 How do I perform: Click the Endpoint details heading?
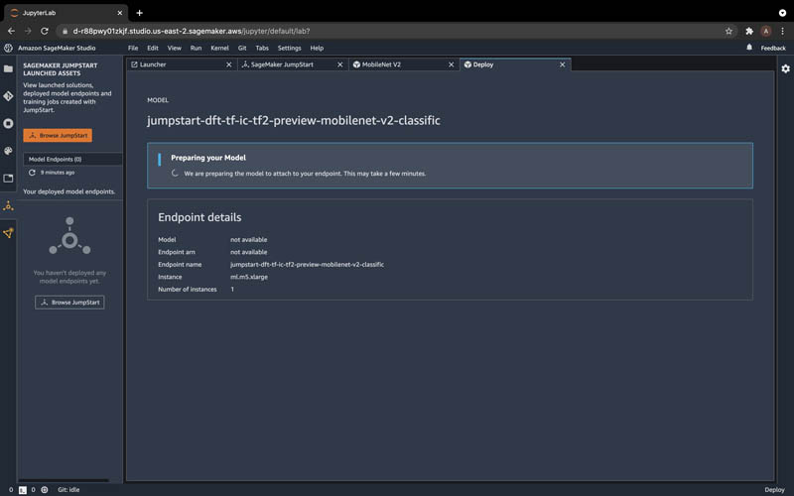[x=199, y=217]
